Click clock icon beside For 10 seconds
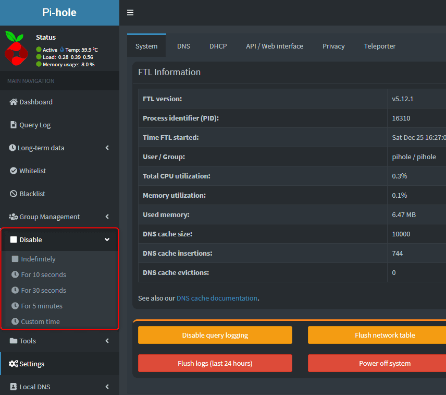 click(15, 274)
